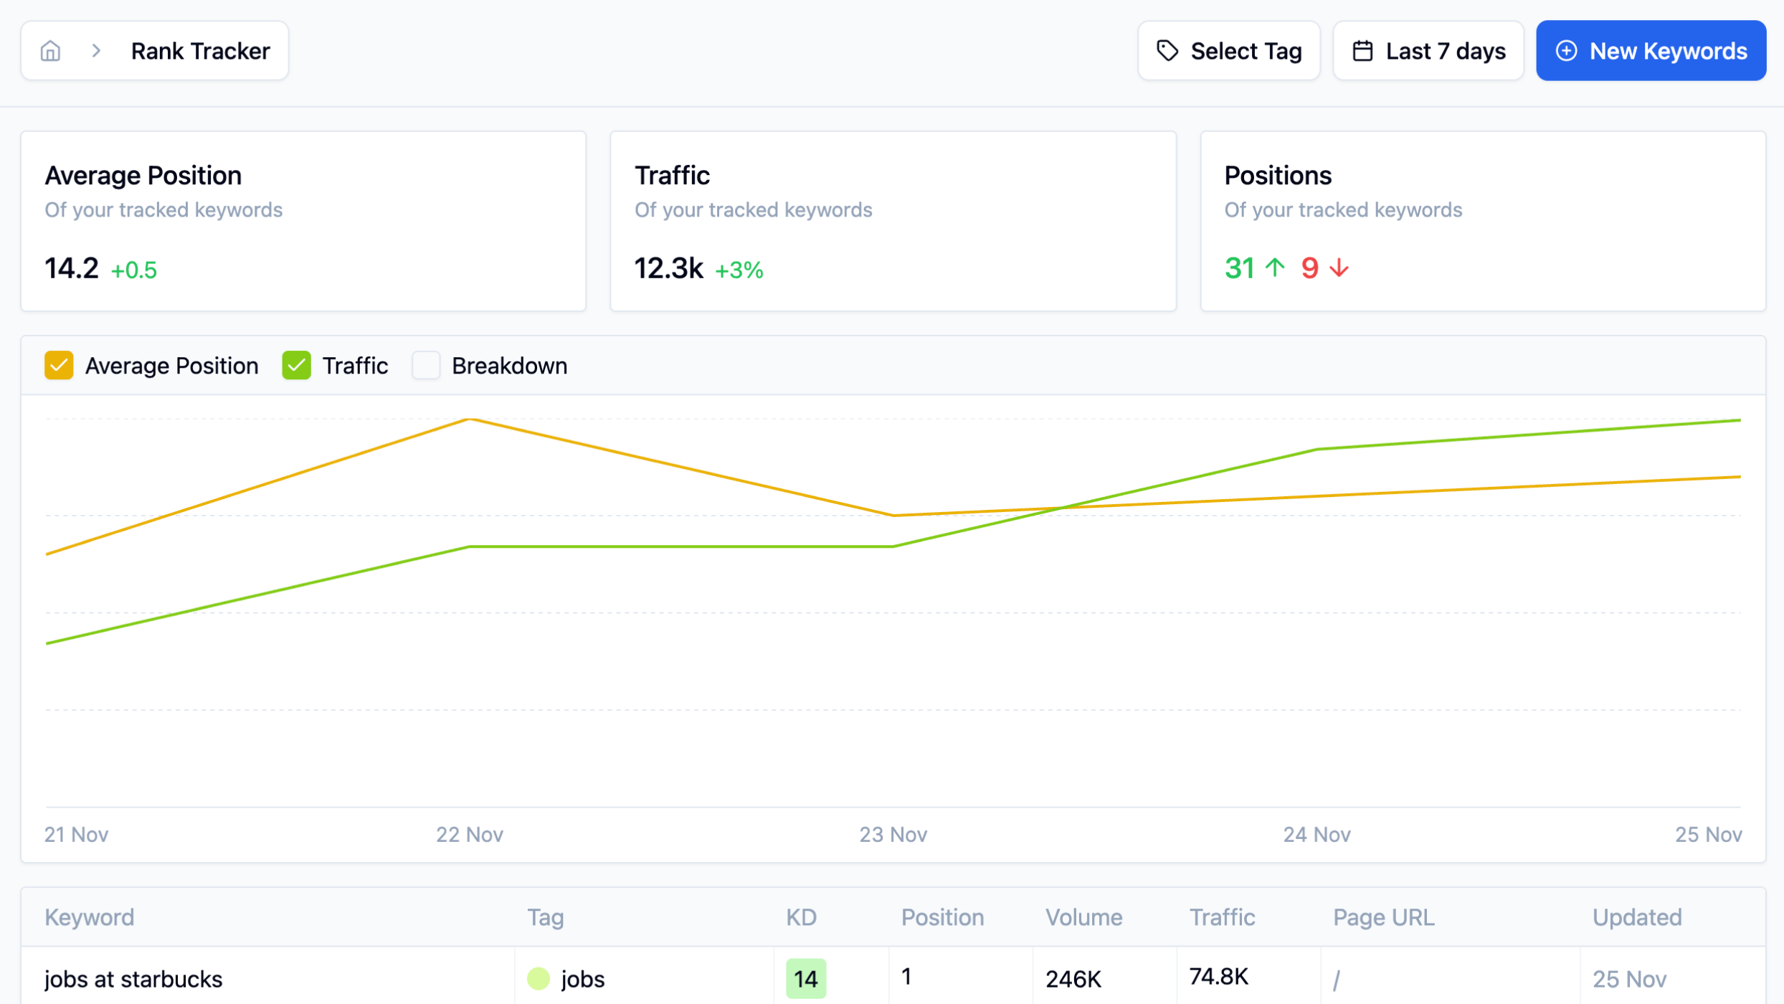Click the red down arrow beside 9

(1339, 268)
